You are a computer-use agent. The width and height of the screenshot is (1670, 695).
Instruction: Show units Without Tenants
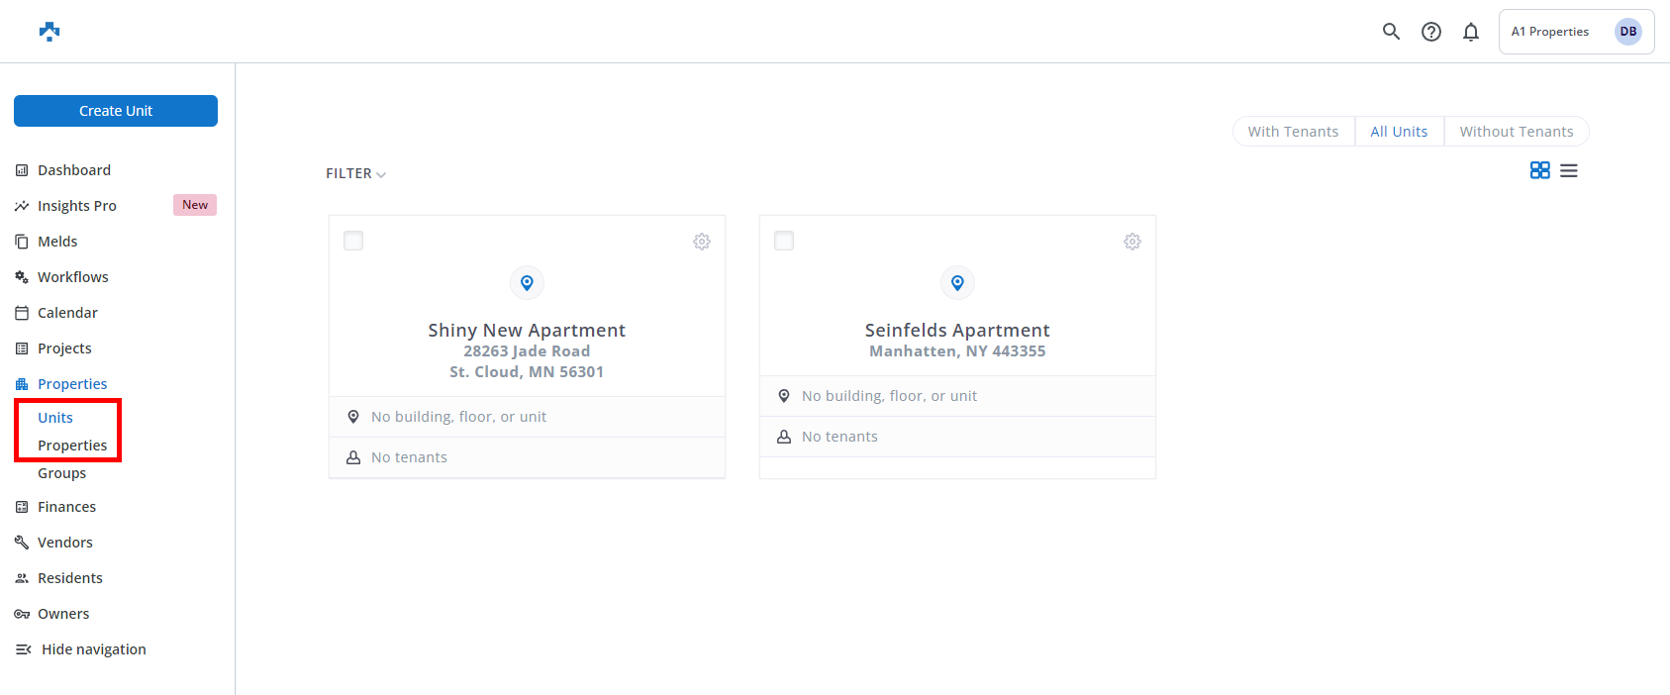tap(1516, 132)
